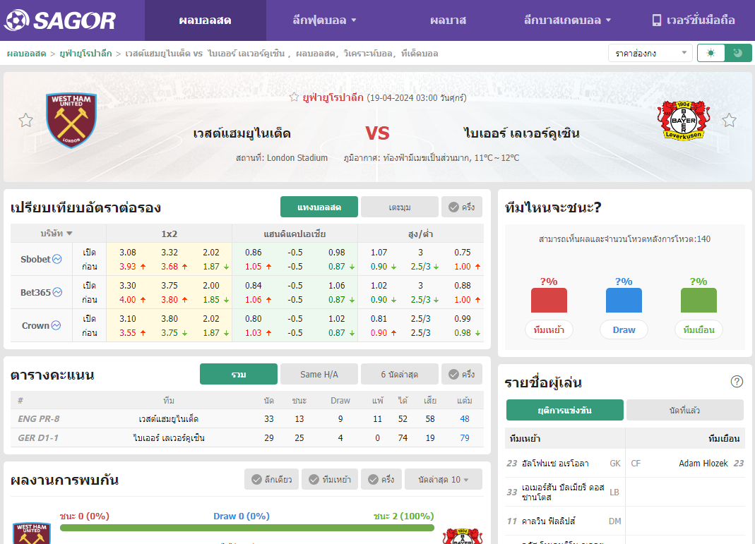
Task: Open ไบเออร์ เลเวอร์คูเซิน team name in header
Action: click(521, 133)
